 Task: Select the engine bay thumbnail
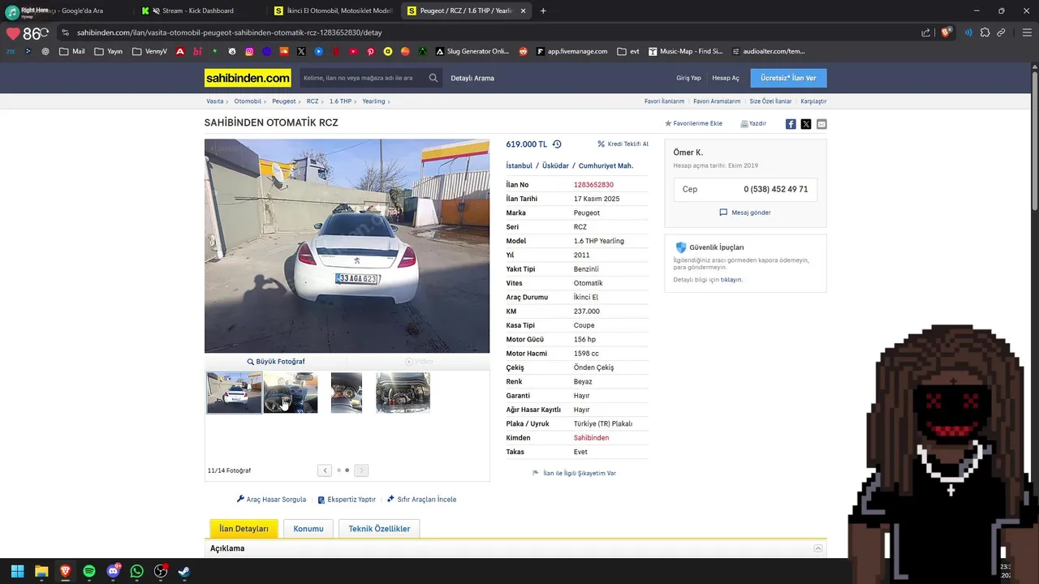pos(403,393)
